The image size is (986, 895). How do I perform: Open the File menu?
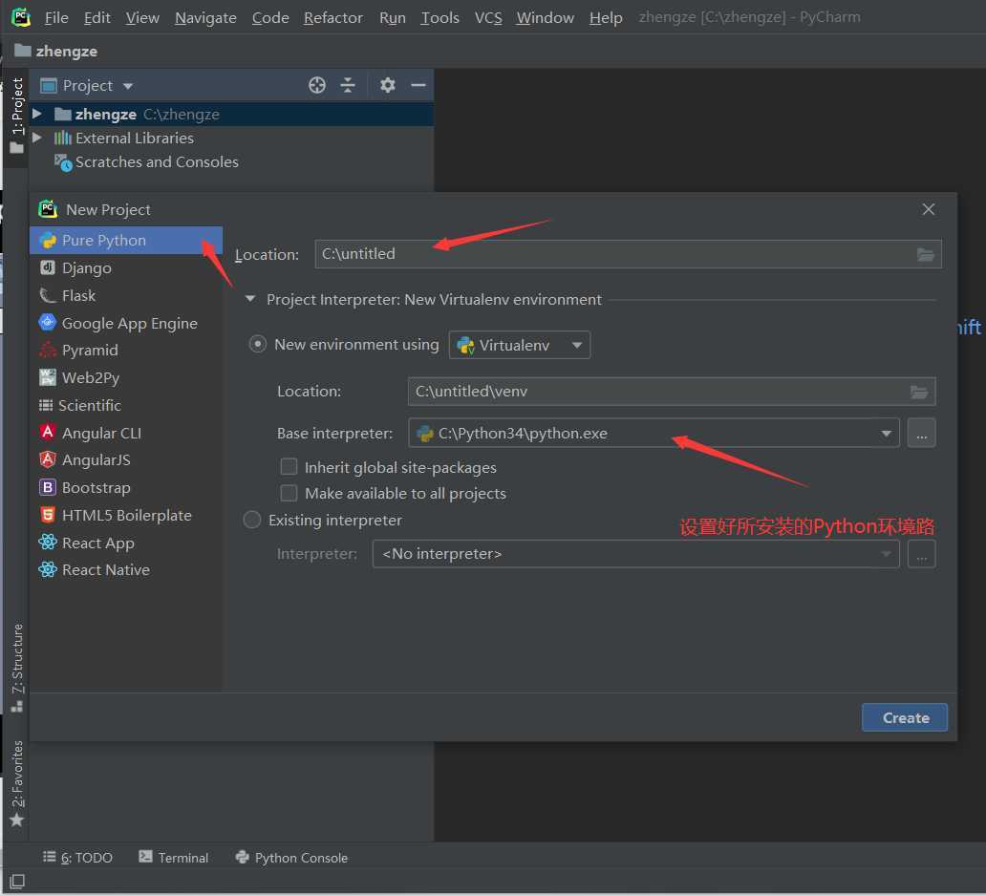coord(56,17)
